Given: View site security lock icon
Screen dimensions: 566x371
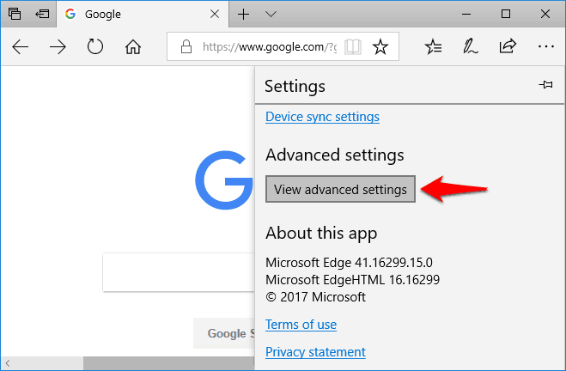Looking at the screenshot, I should pyautogui.click(x=186, y=46).
